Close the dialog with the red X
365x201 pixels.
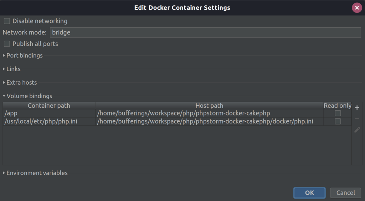point(357,8)
